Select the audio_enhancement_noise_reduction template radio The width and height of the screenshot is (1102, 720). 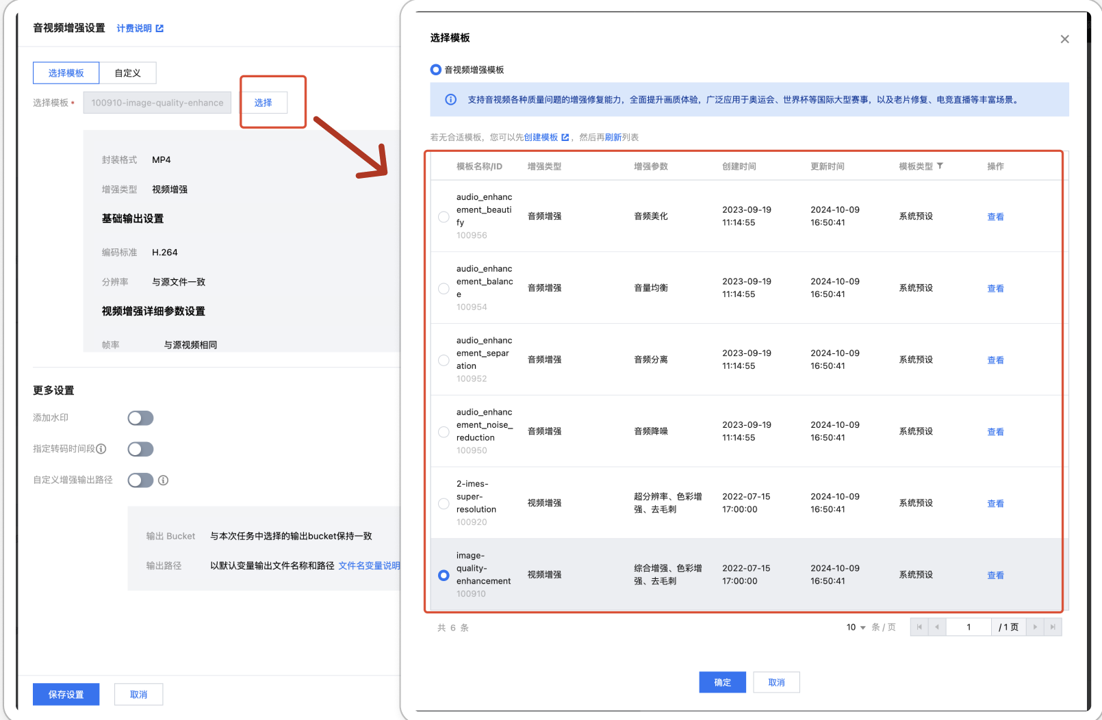click(x=444, y=432)
